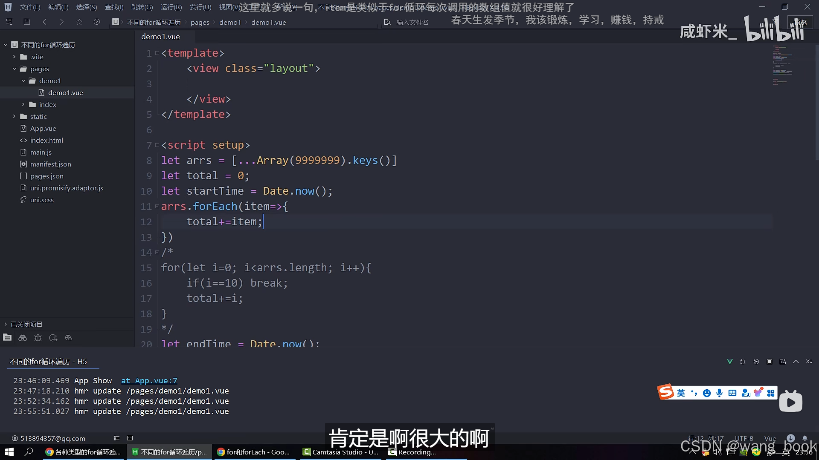Viewport: 819px width, 460px height.
Task: Open manifest.json in the project tree
Action: (50, 164)
